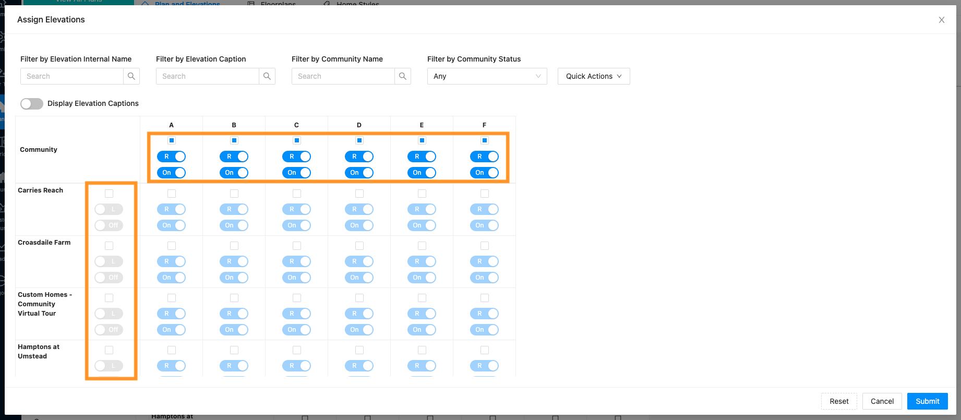Check Croasdaile Farm elevation B checkbox
The height and width of the screenshot is (420, 961).
pos(234,246)
